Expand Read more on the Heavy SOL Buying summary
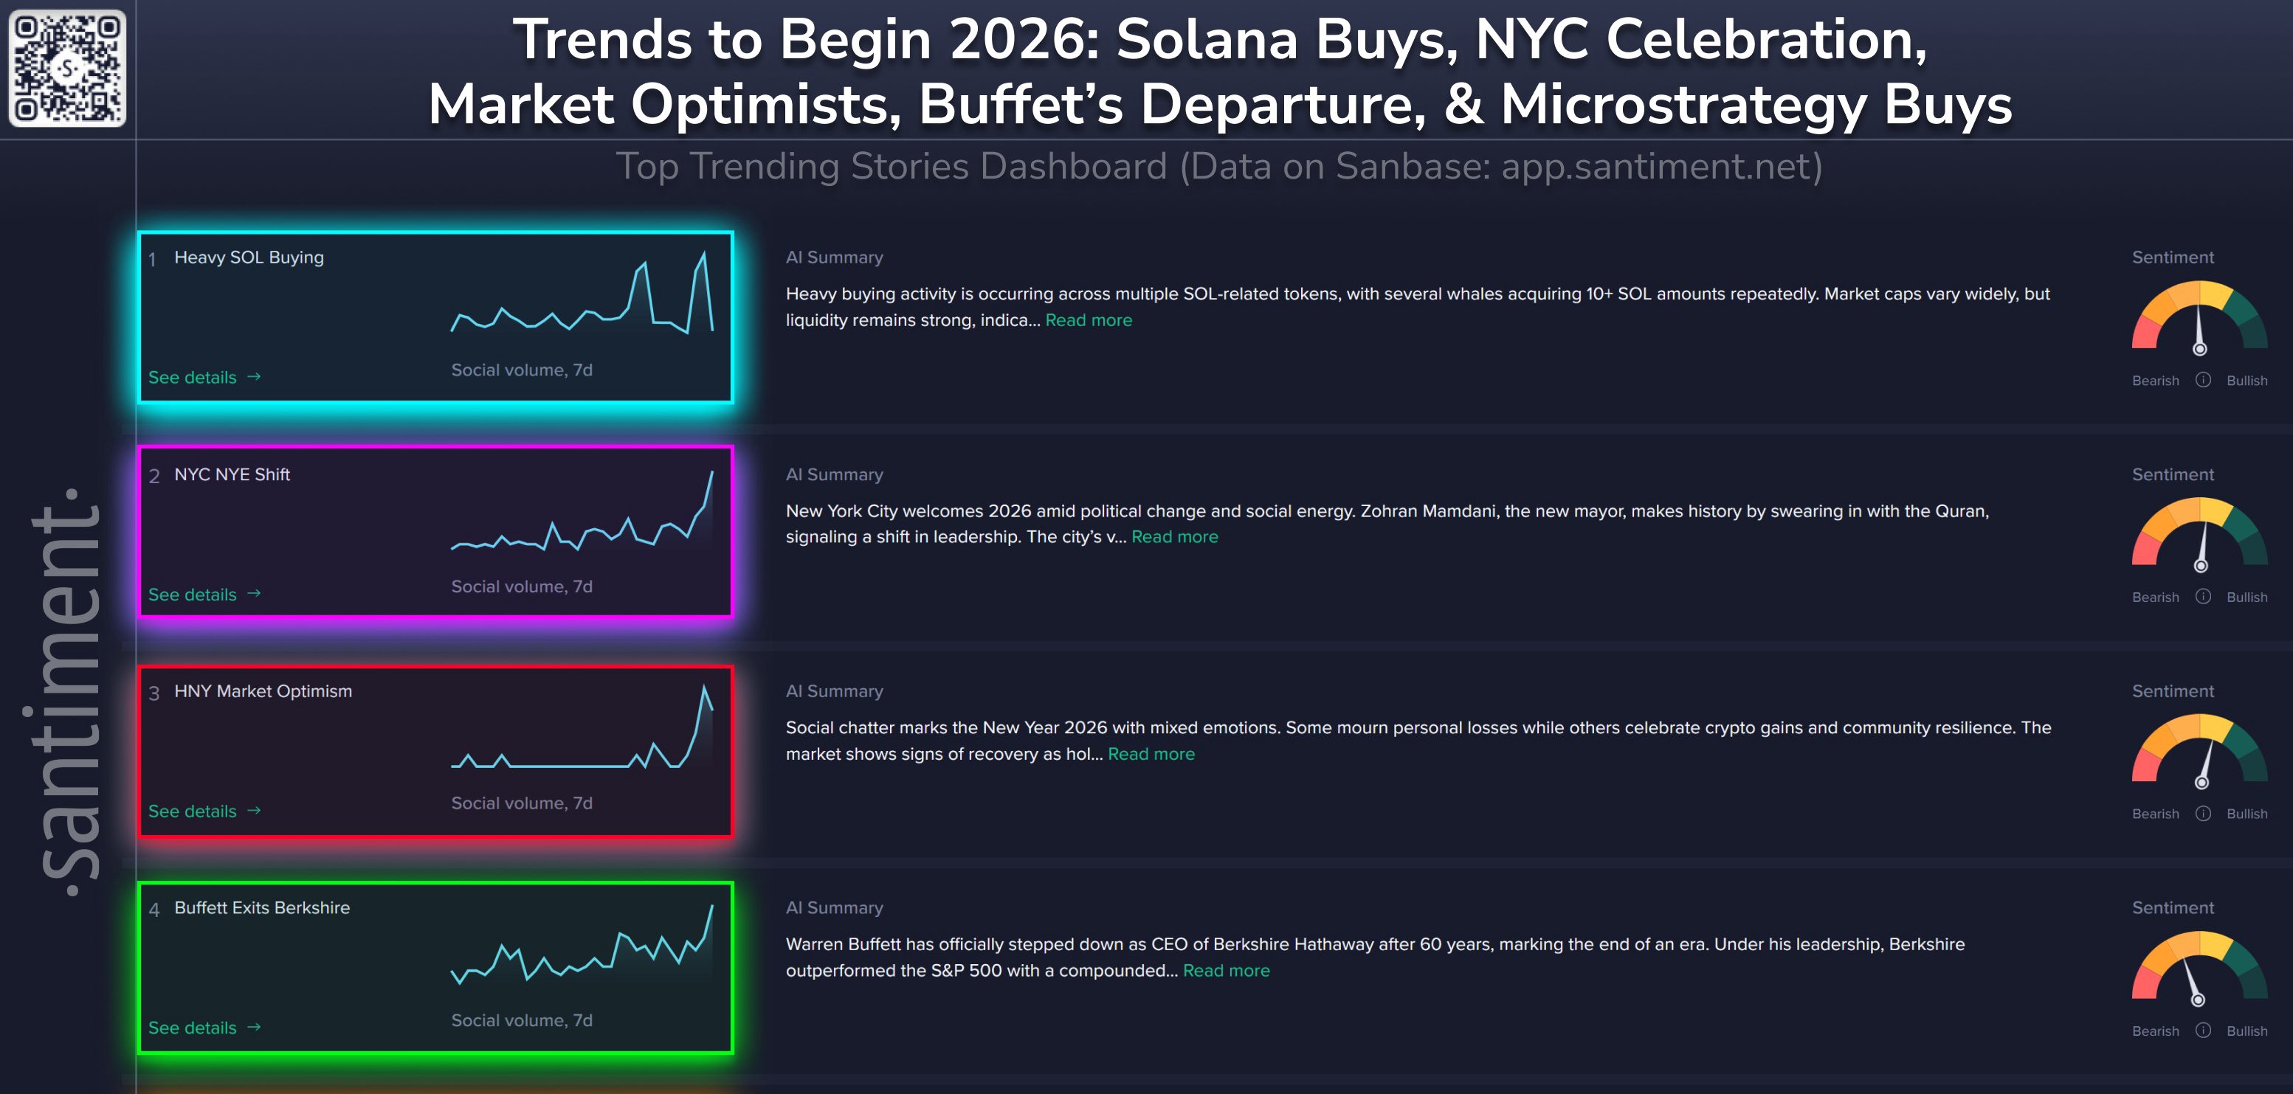Viewport: 2293px width, 1094px height. coord(1088,320)
